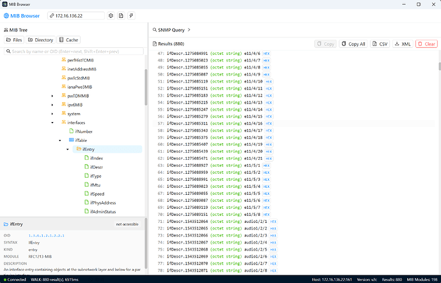Screen dimensions: 441x283
Task: Collapse the ifEntry node
Action: pos(68,149)
